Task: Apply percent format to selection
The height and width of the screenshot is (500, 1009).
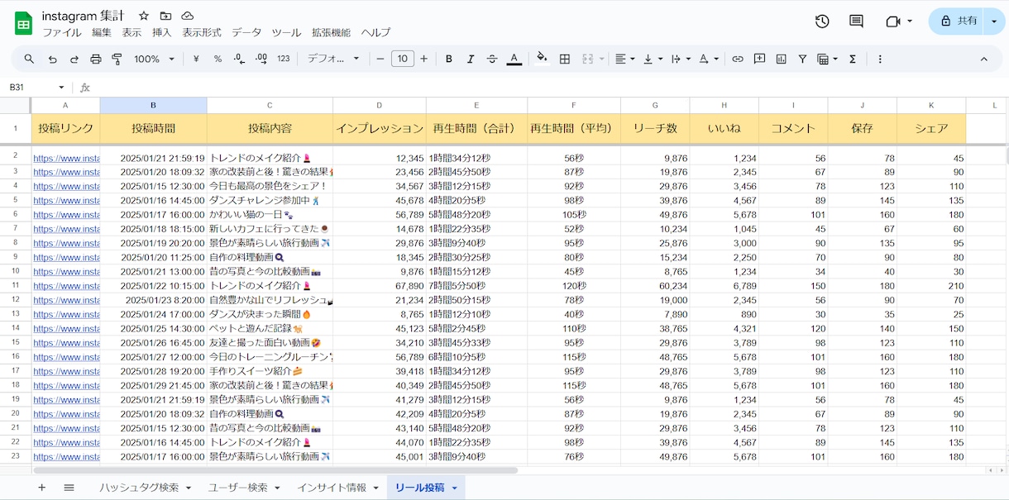Action: tap(218, 59)
